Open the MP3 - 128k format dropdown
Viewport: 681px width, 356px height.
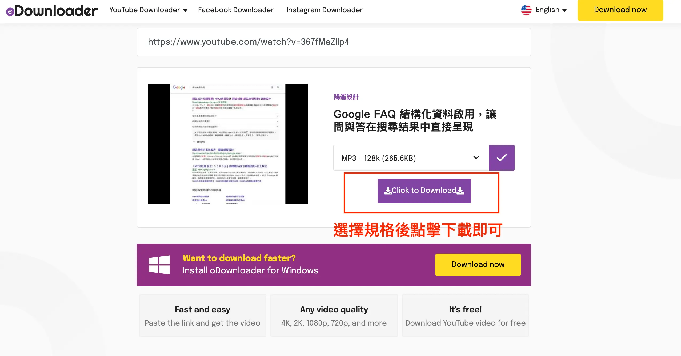pyautogui.click(x=411, y=158)
